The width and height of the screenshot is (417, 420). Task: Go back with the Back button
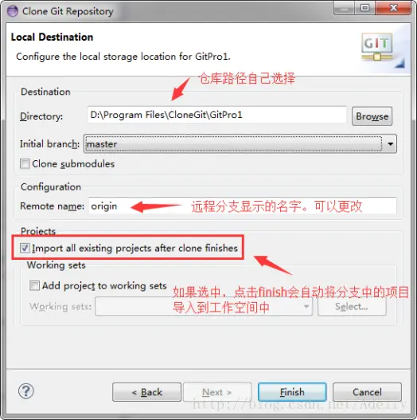point(146,392)
